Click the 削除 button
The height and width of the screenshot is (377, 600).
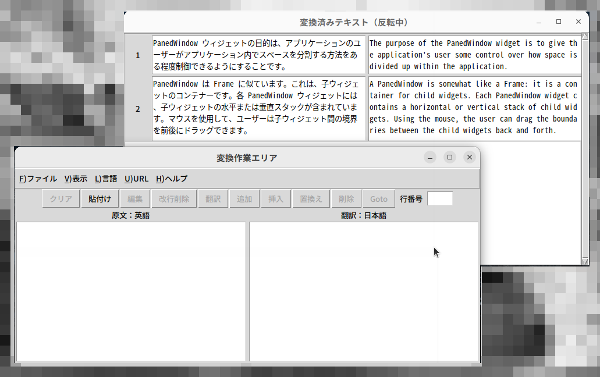346,199
